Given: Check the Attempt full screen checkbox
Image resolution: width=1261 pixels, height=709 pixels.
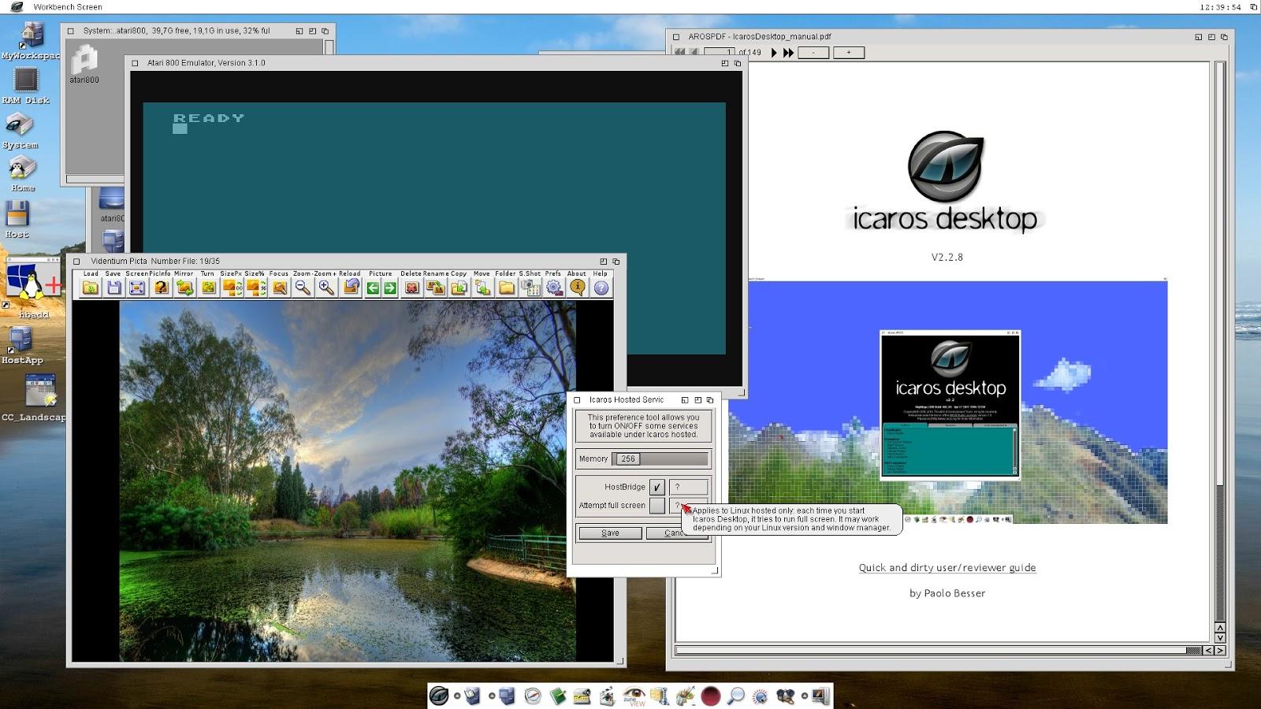Looking at the screenshot, I should pyautogui.click(x=657, y=506).
